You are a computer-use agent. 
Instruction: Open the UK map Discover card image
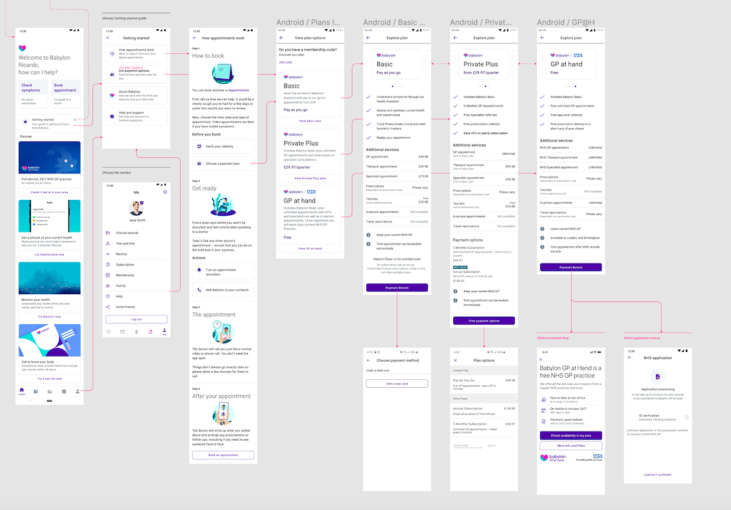click(x=49, y=157)
